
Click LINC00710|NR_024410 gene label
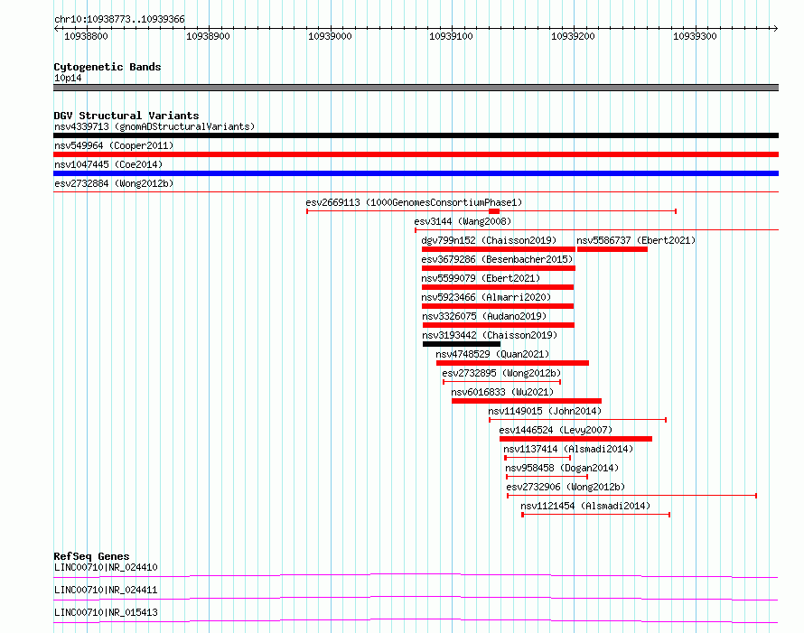tap(106, 567)
